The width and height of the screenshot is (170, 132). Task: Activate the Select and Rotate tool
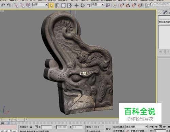83,5
